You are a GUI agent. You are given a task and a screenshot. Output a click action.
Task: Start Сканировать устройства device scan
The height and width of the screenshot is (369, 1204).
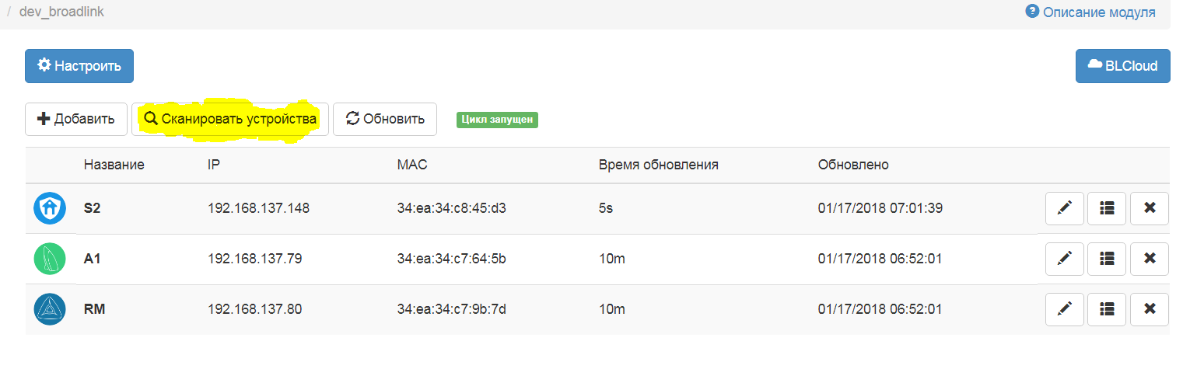pos(230,119)
